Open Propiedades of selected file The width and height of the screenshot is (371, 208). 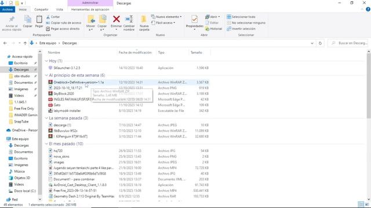tap(195, 22)
